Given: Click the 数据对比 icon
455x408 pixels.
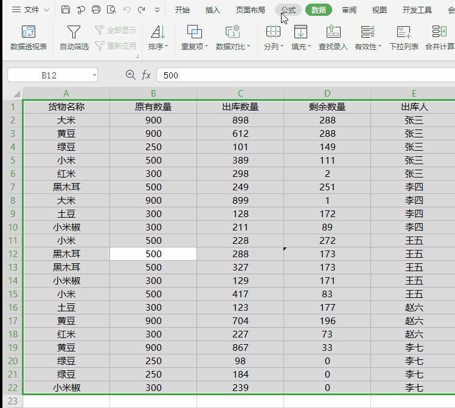Looking at the screenshot, I should tap(233, 32).
